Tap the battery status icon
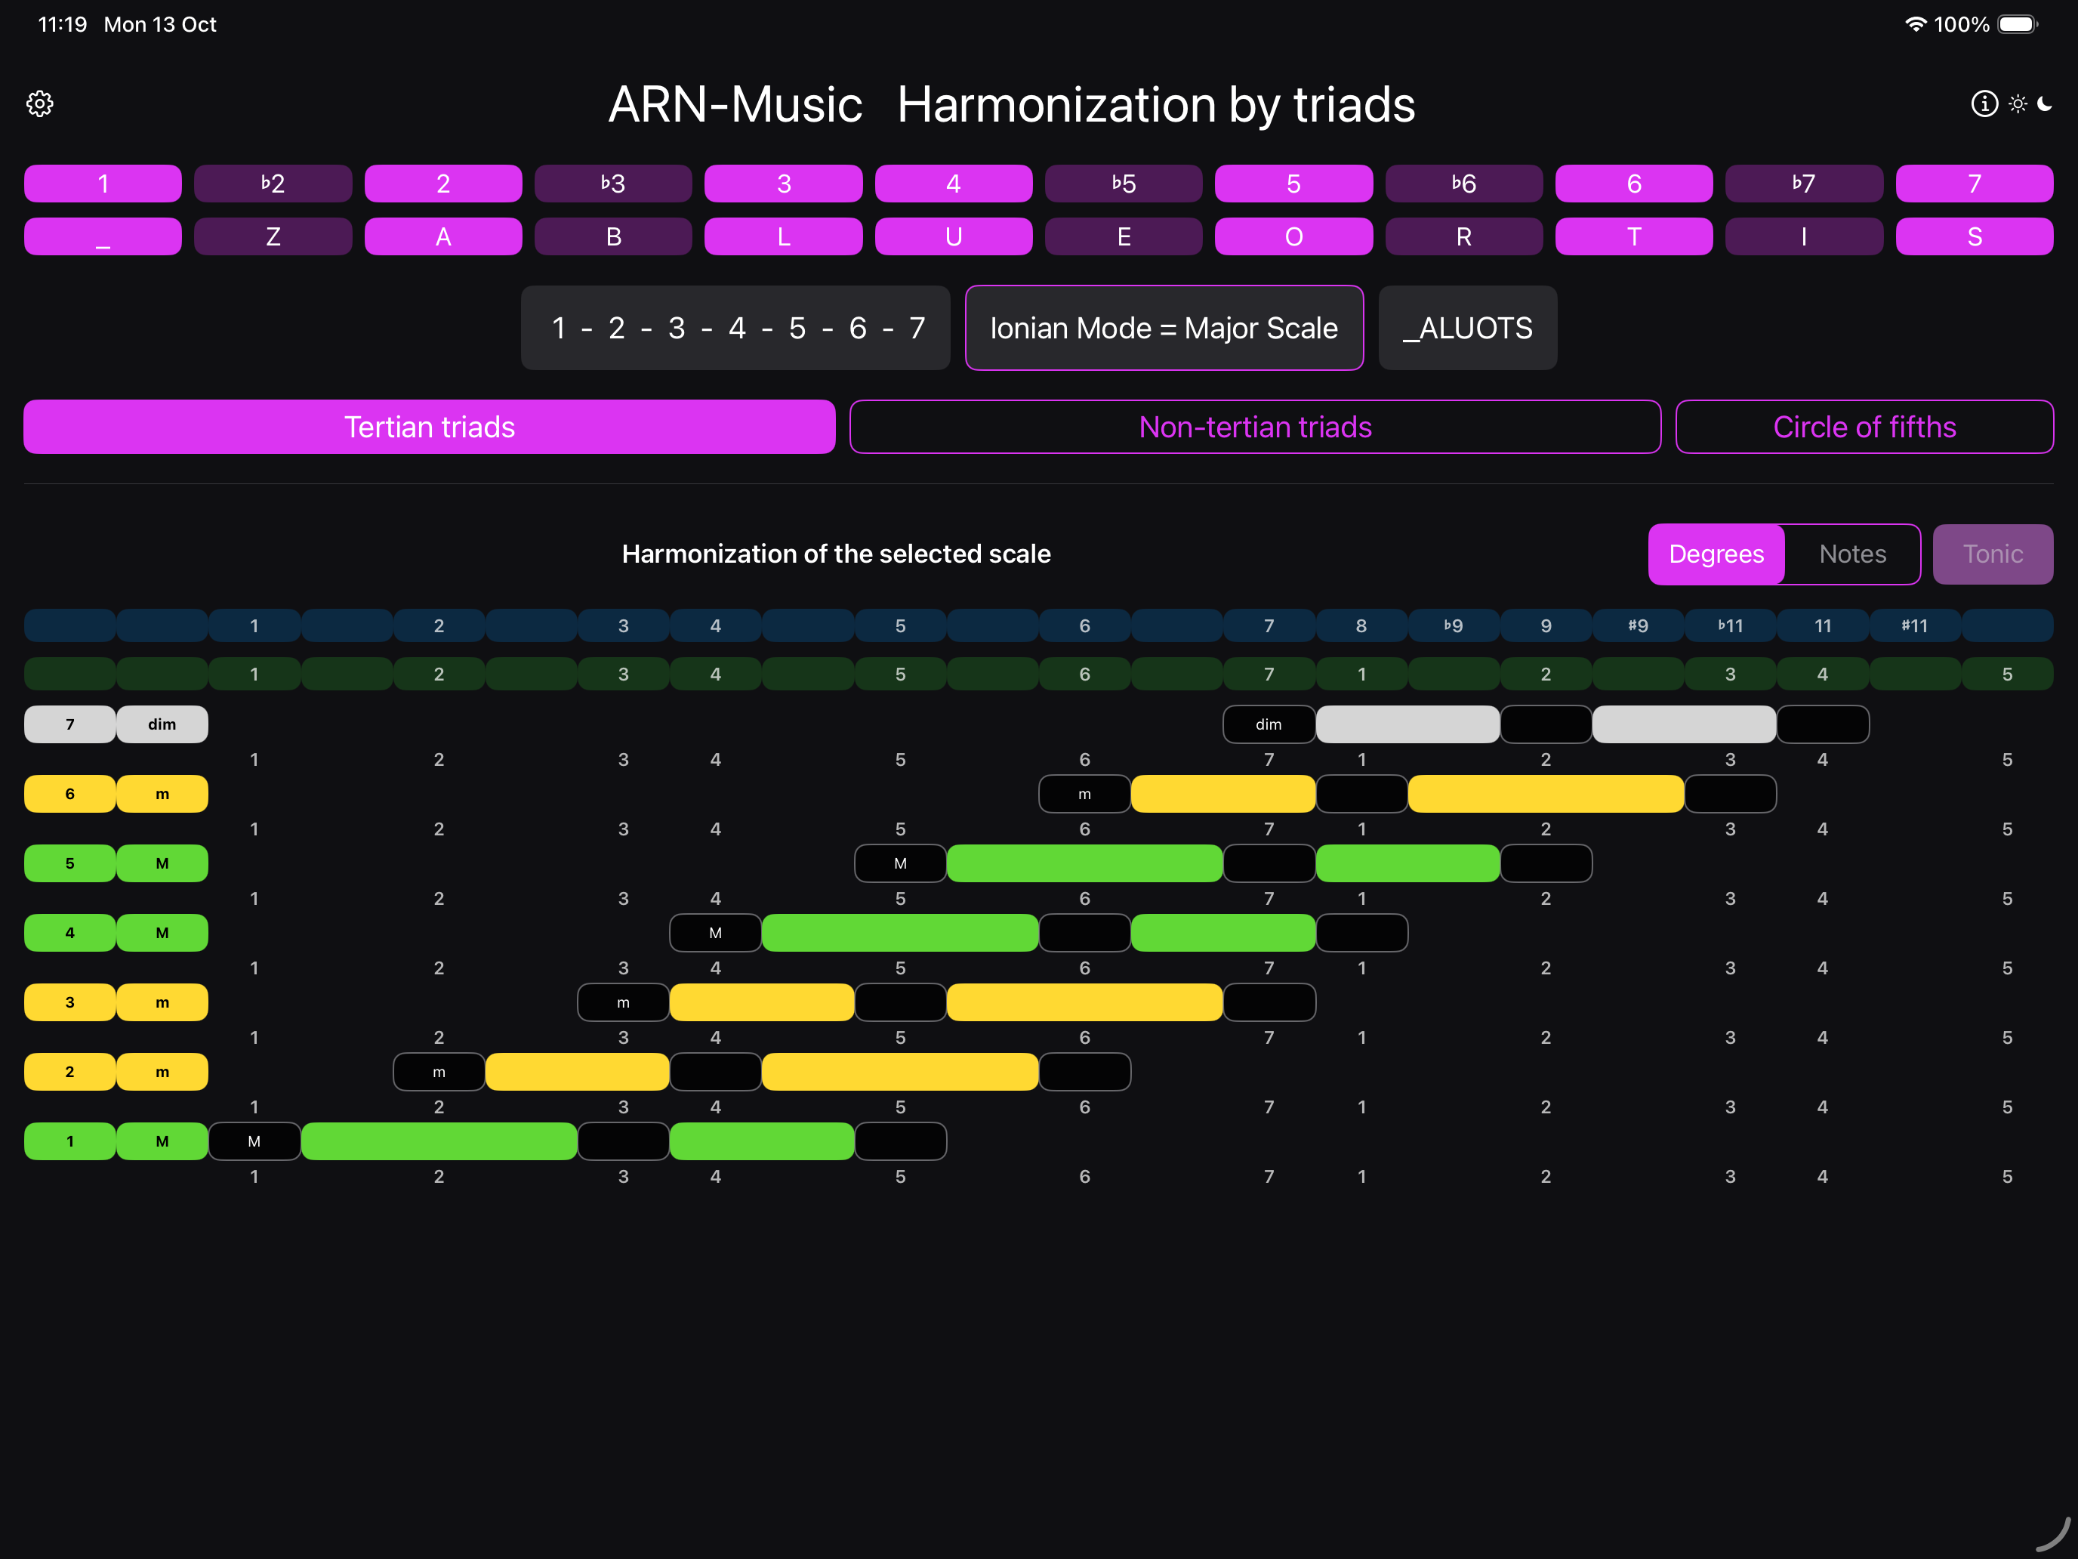 [x=2016, y=24]
